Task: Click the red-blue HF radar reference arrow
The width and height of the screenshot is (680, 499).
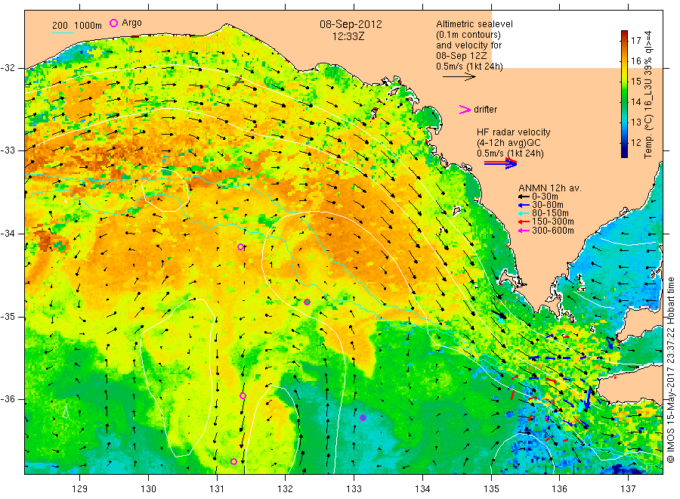Action: (500, 163)
